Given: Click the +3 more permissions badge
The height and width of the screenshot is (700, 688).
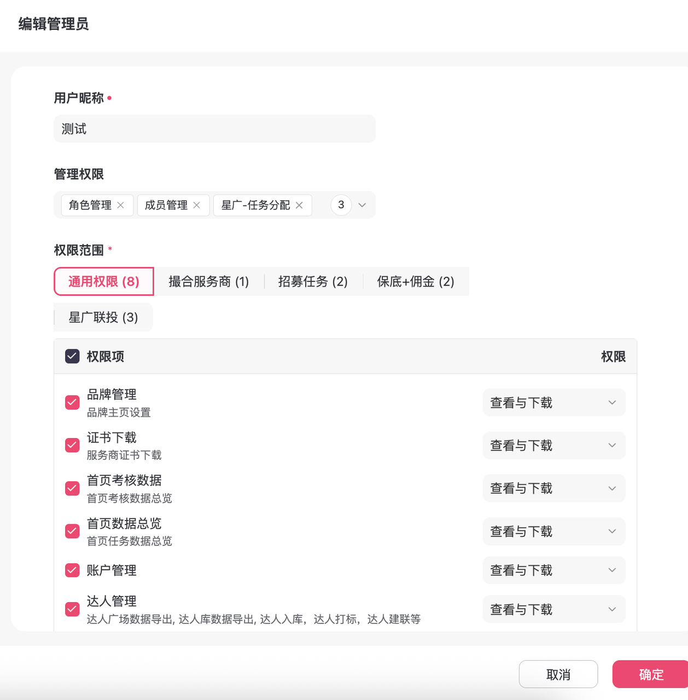Looking at the screenshot, I should [341, 205].
